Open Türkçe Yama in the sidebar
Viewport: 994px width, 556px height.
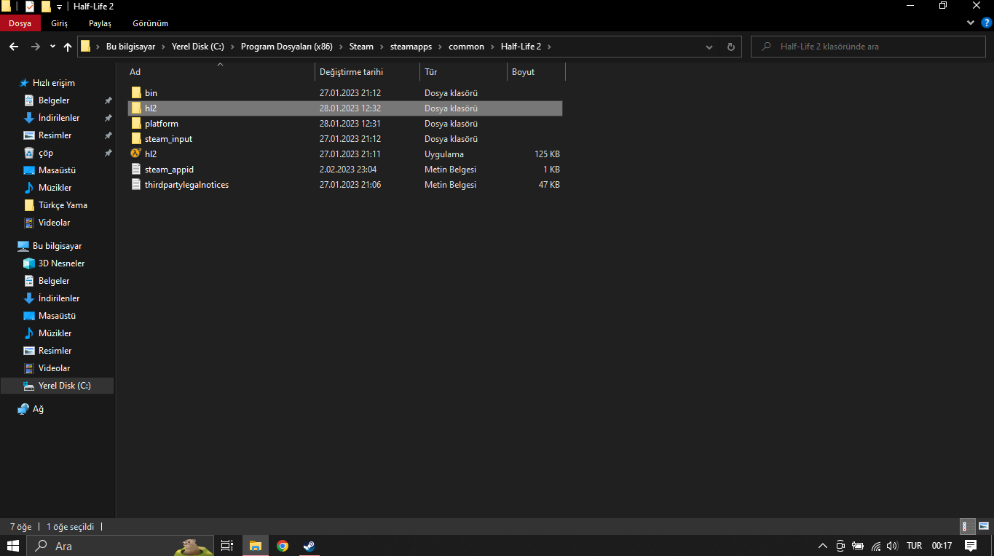pos(63,205)
